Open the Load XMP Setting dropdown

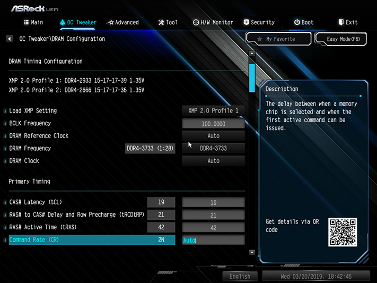pyautogui.click(x=213, y=111)
